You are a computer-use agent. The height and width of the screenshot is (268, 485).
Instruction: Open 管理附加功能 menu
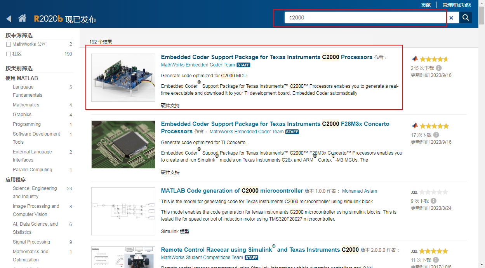point(457,5)
